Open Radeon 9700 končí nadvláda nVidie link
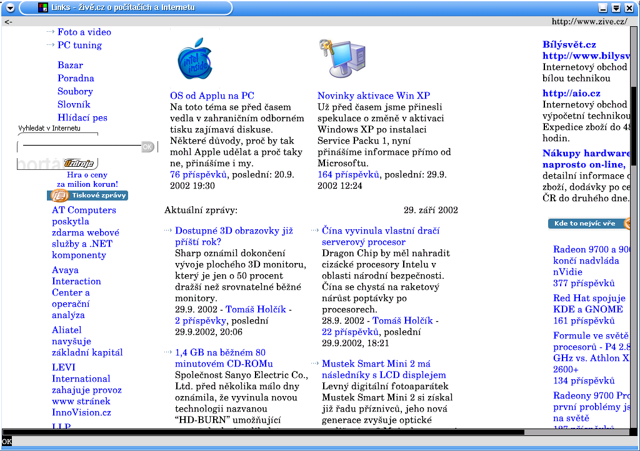The width and height of the screenshot is (640, 451). tap(591, 260)
